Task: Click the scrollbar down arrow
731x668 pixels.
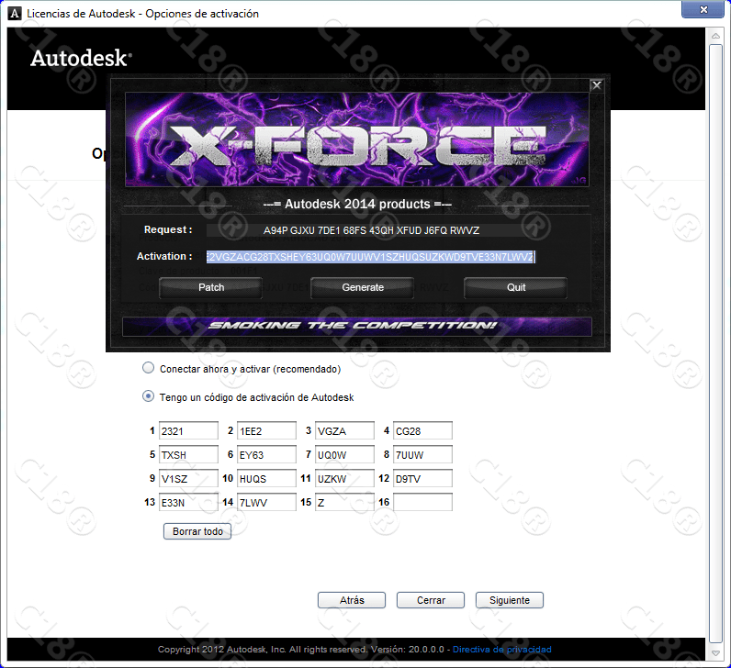Action: click(715, 653)
